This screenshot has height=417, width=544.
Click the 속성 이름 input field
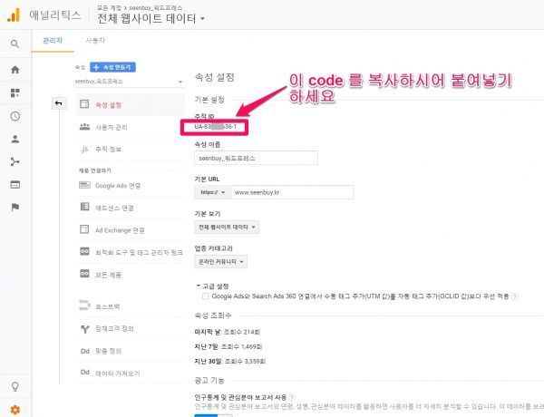[256, 159]
